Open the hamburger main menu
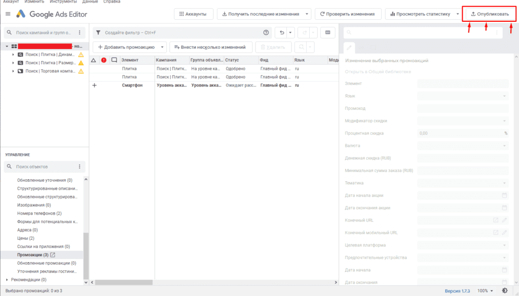Screen dimensions: 519x296 point(8,14)
